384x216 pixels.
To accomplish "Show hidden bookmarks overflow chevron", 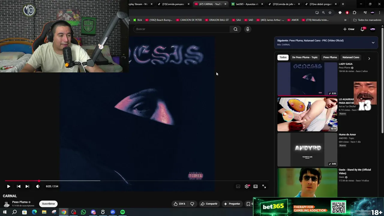I will pos(345,20).
